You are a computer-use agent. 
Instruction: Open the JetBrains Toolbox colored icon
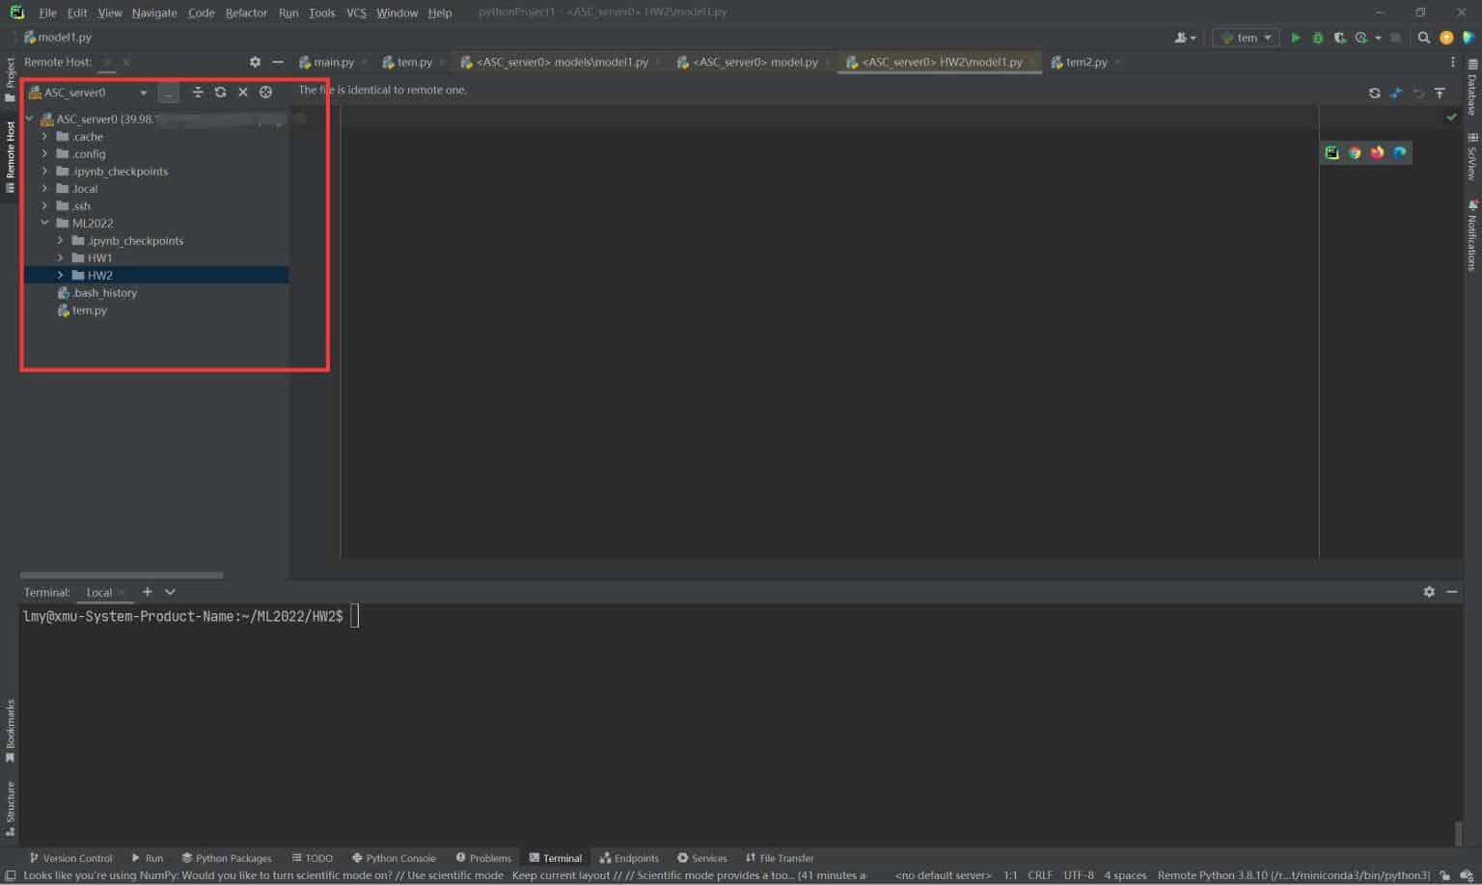click(1468, 38)
